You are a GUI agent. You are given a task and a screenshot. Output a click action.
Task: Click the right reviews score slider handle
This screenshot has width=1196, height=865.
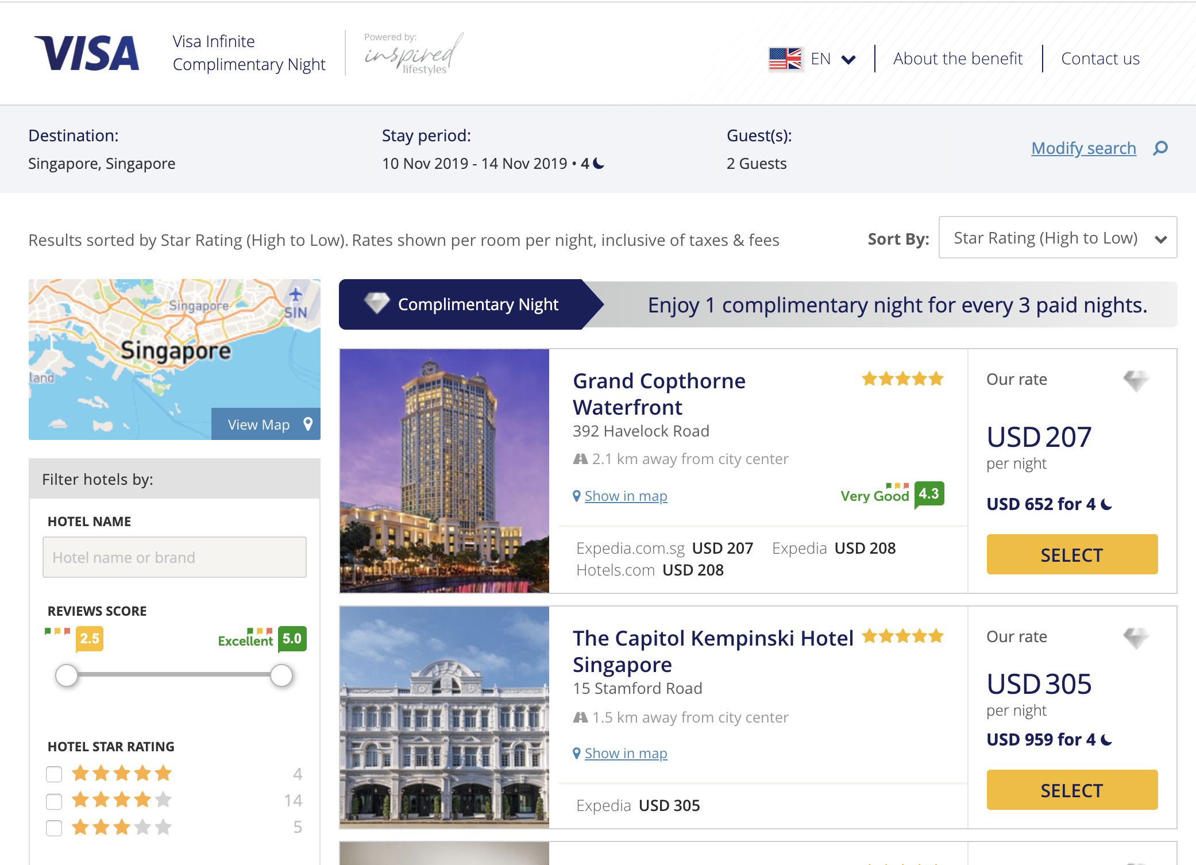pos(281,675)
